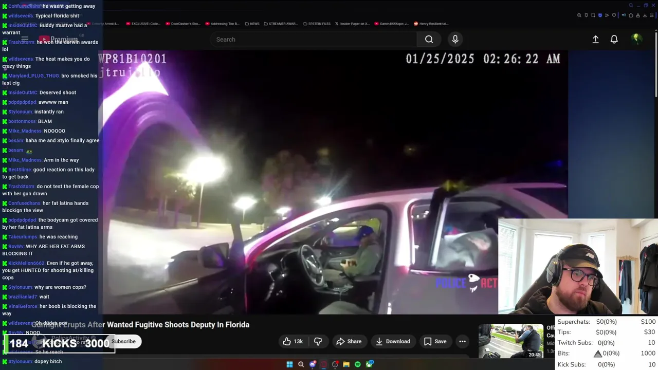The width and height of the screenshot is (658, 370).
Task: Open the Windows Start menu
Action: point(289,364)
